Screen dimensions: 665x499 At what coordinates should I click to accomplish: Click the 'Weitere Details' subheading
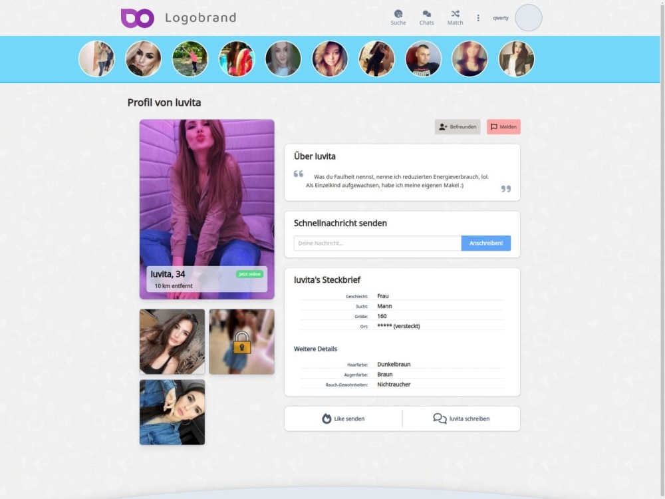coord(315,349)
